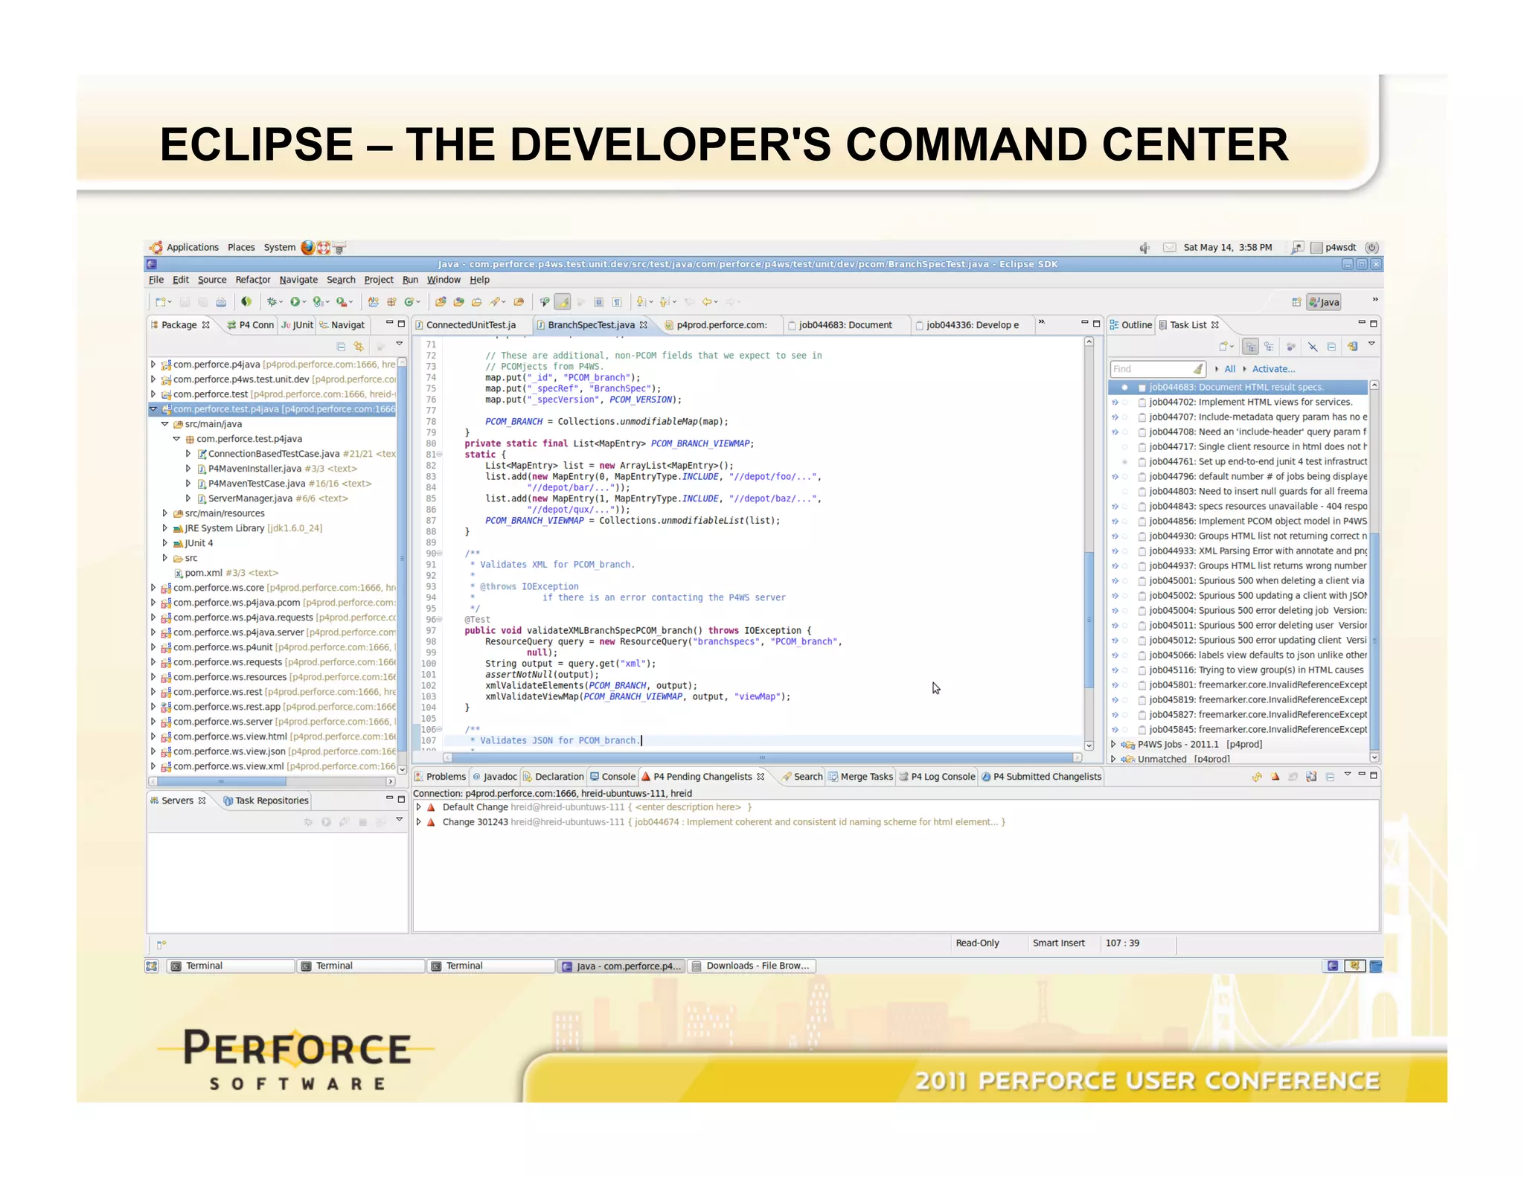Click Synchronize Changed icon in Task List

pos(1353,347)
